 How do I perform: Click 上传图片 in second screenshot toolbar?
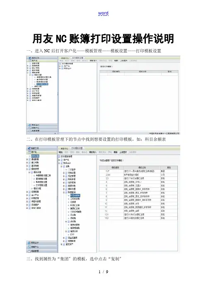(123, 152)
